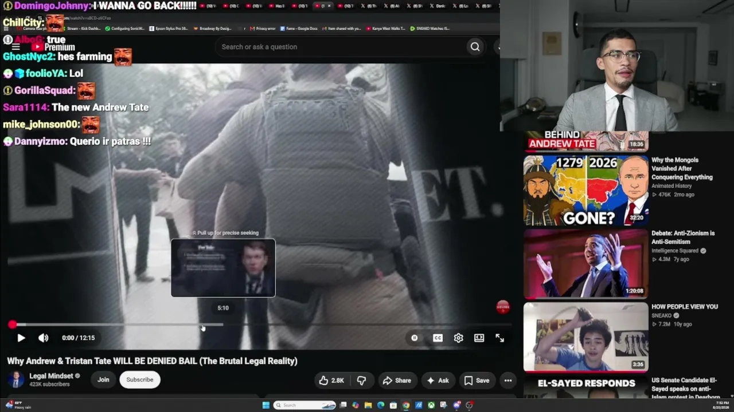
Task: Launch Copilot from the taskbar
Action: pos(356,405)
